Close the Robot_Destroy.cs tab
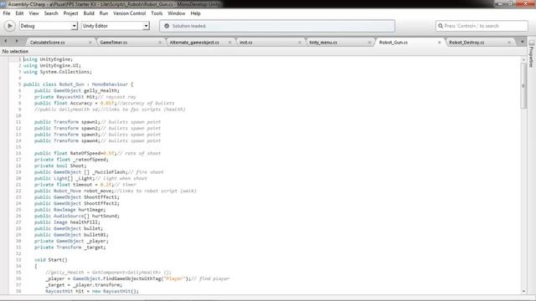Screen dimensions: 536x301 (509, 43)
